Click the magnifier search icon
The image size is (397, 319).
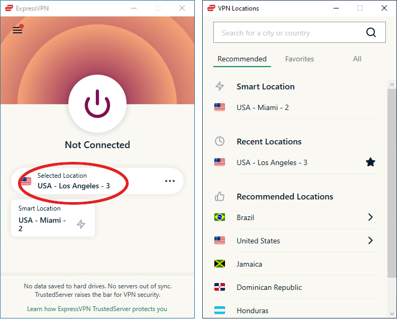point(371,32)
